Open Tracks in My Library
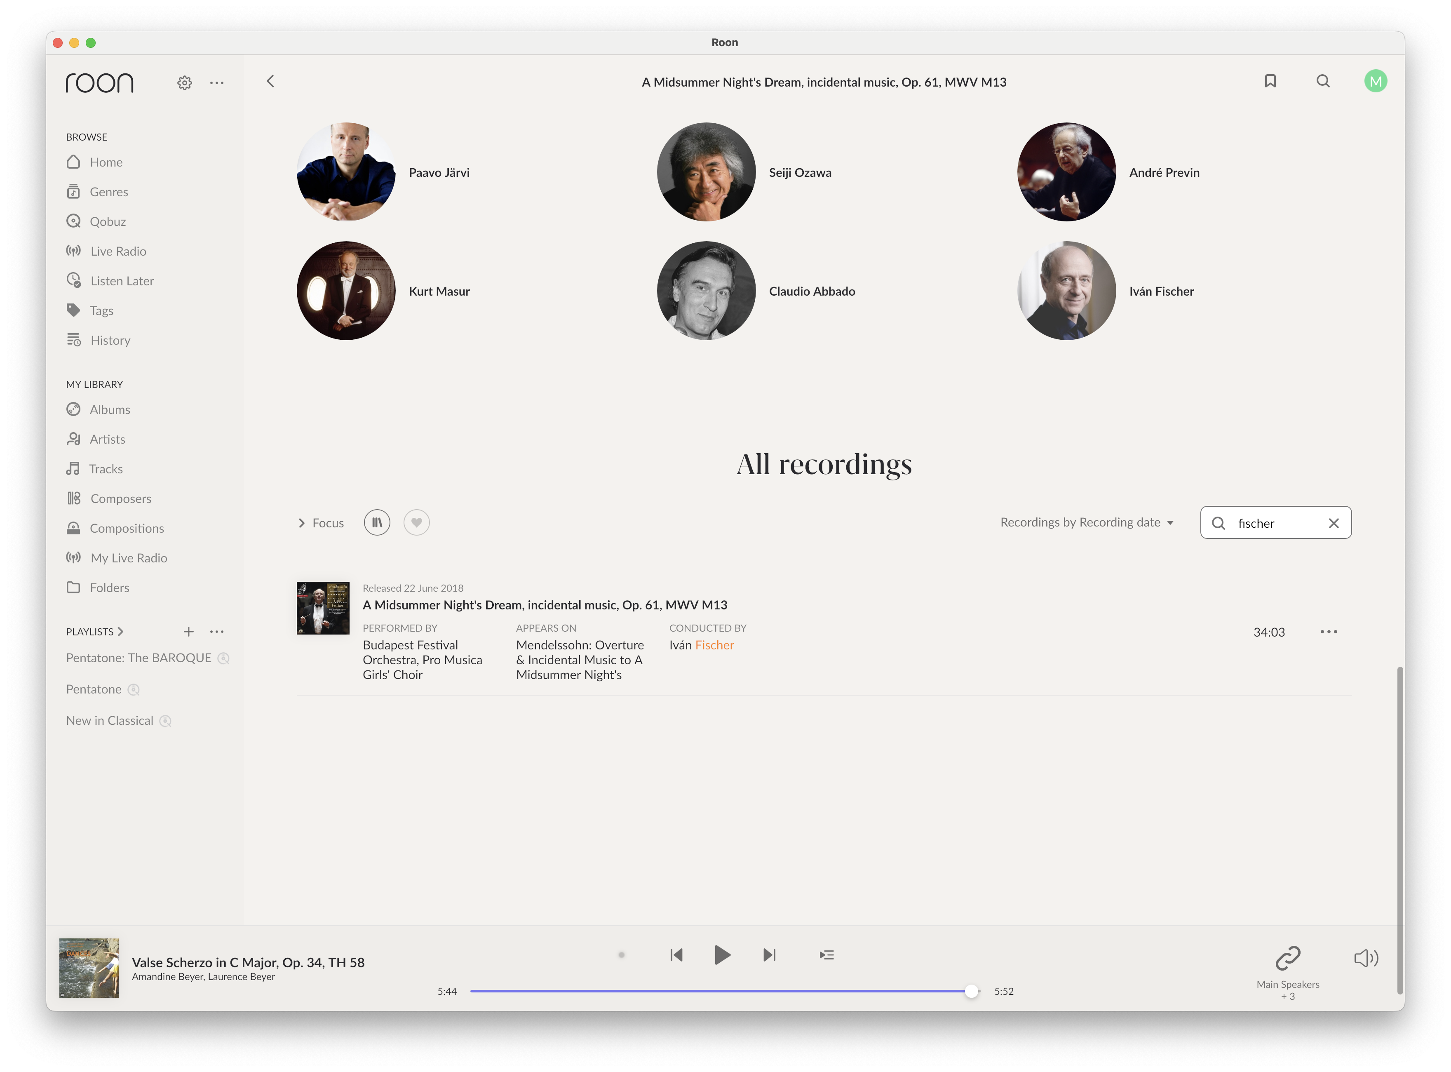1451x1072 pixels. click(95, 469)
